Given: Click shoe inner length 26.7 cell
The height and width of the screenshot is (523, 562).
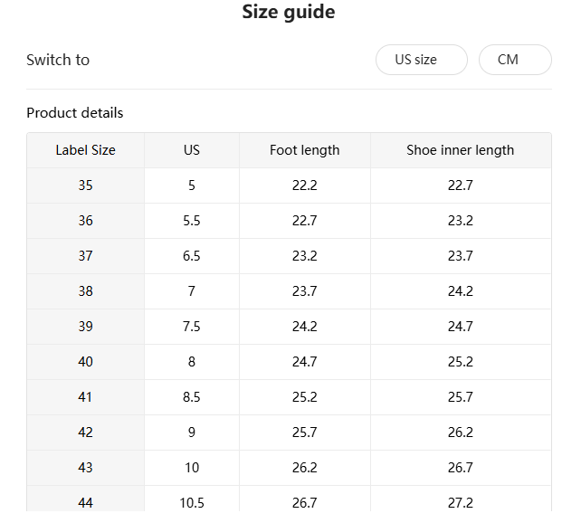Looking at the screenshot, I should (x=460, y=468).
